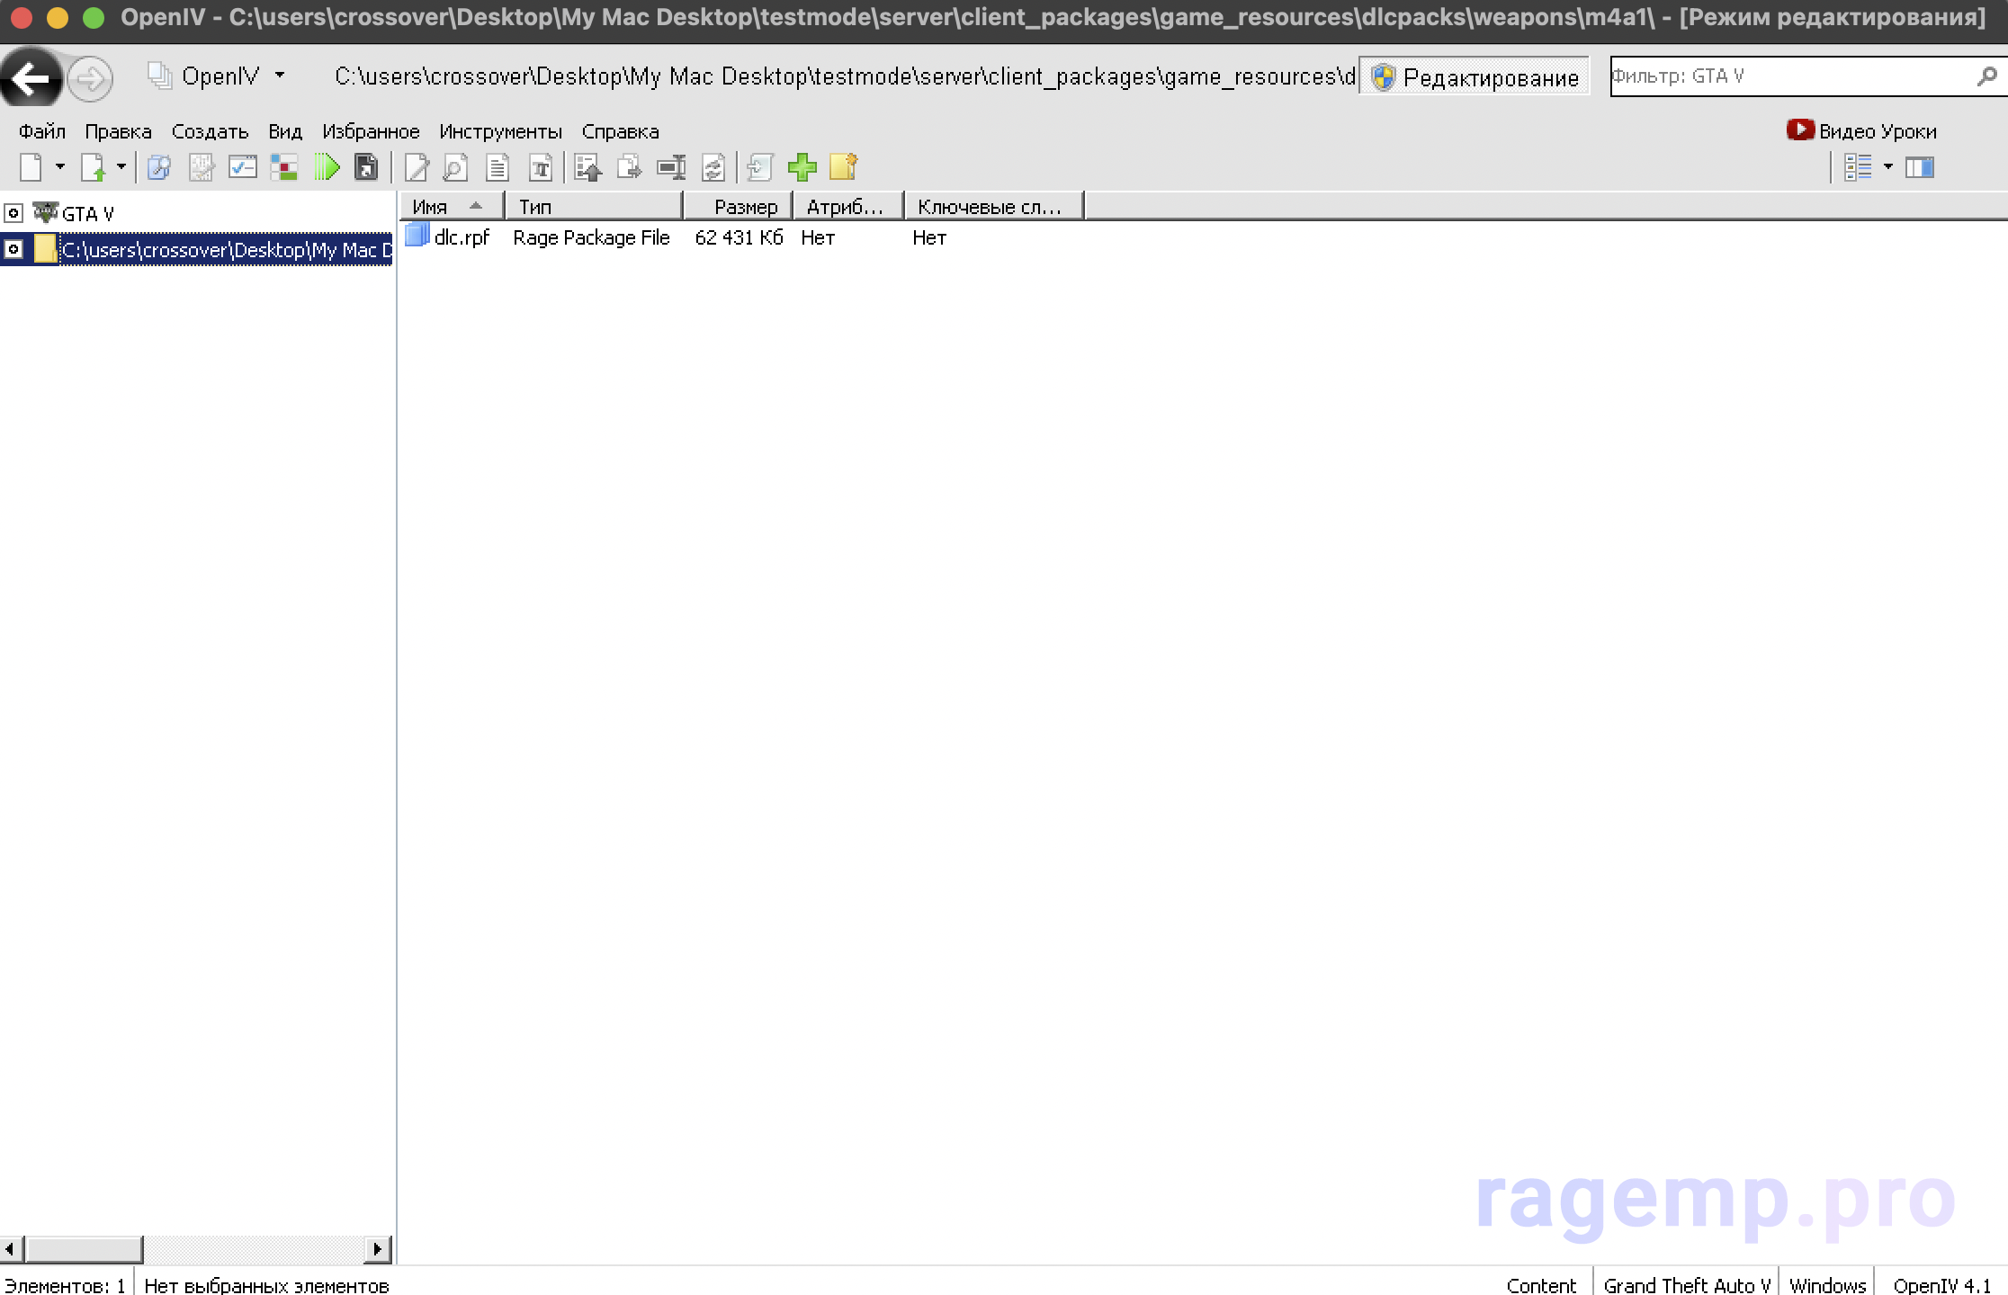The width and height of the screenshot is (2008, 1295).
Task: Click the green play arrow toolbar icon
Action: coord(327,167)
